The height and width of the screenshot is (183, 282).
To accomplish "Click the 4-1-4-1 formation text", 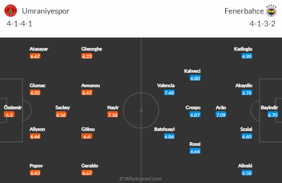I will pos(20,24).
